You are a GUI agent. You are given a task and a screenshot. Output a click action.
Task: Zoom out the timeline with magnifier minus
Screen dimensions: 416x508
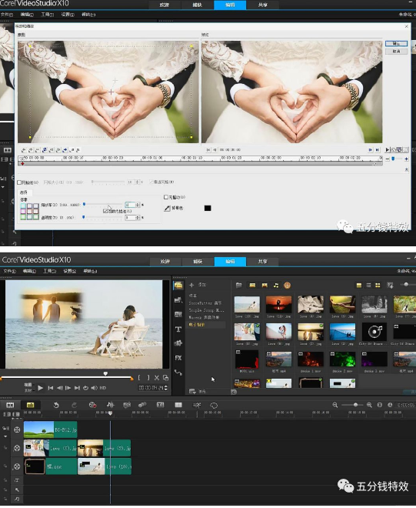[x=335, y=405]
